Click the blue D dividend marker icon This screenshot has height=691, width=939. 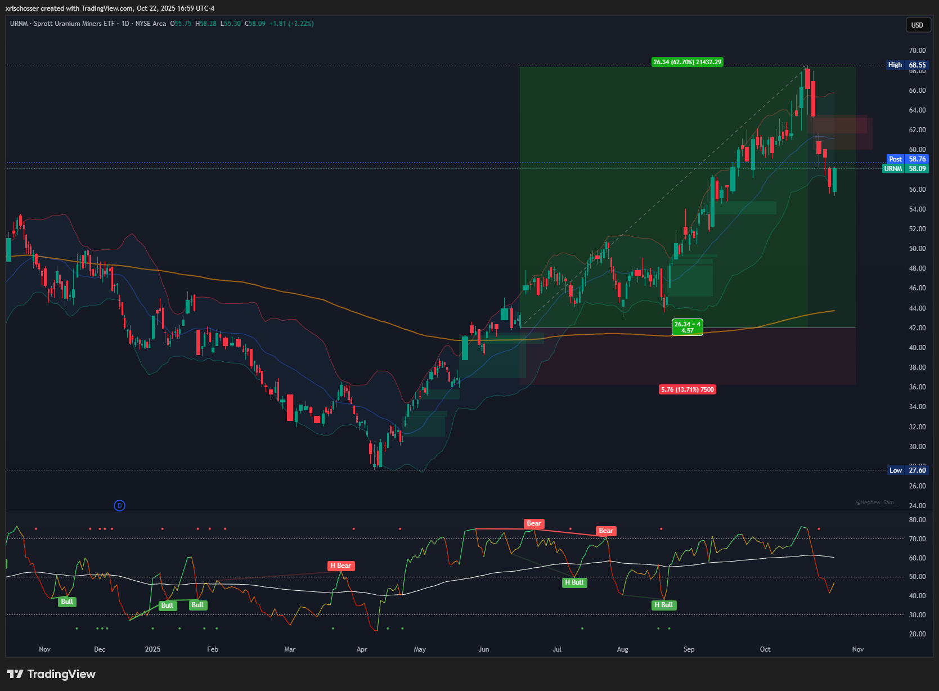(119, 505)
